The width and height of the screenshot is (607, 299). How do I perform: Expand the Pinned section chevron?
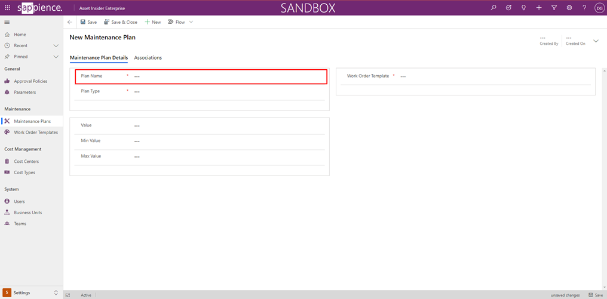56,57
